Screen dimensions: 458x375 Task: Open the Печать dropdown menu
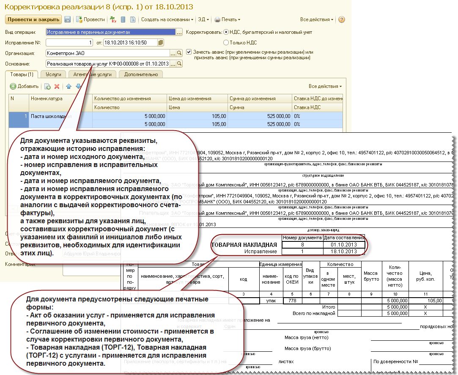click(x=227, y=19)
